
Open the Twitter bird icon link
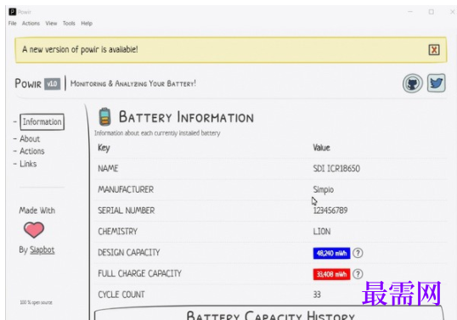[x=437, y=83]
